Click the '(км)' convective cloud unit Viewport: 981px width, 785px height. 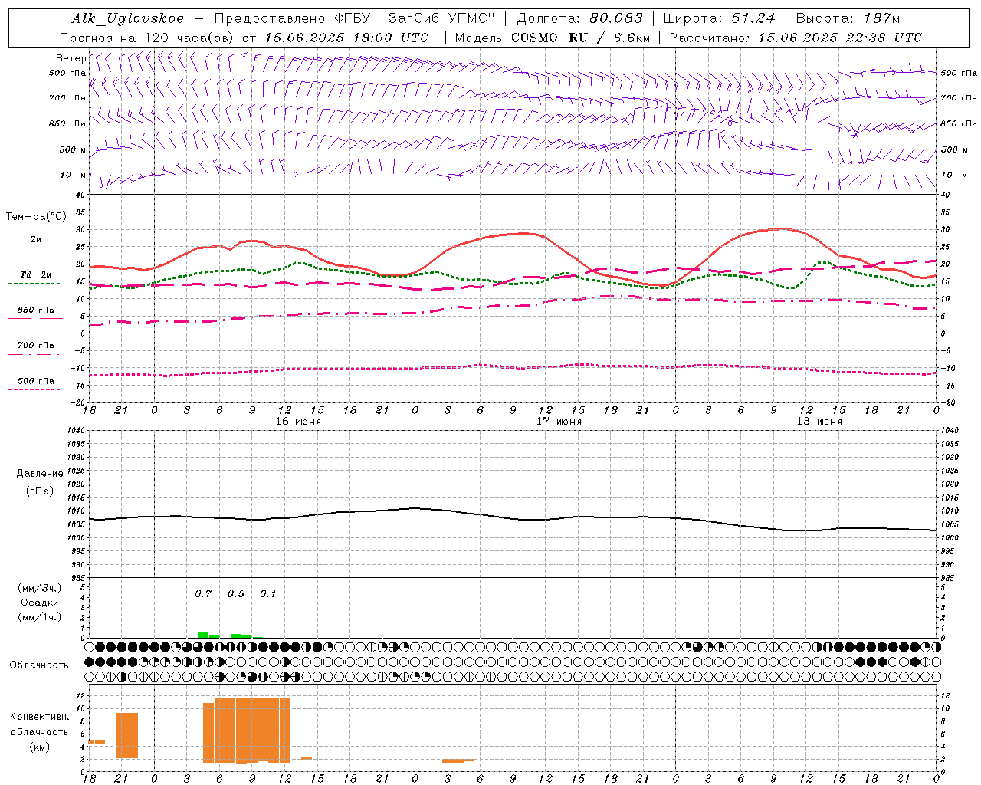point(40,746)
